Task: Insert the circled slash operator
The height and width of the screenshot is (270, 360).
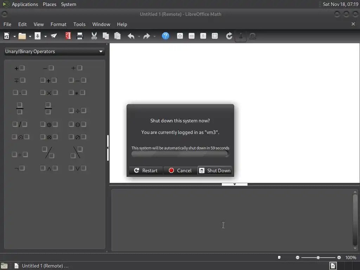Action: pos(77,137)
